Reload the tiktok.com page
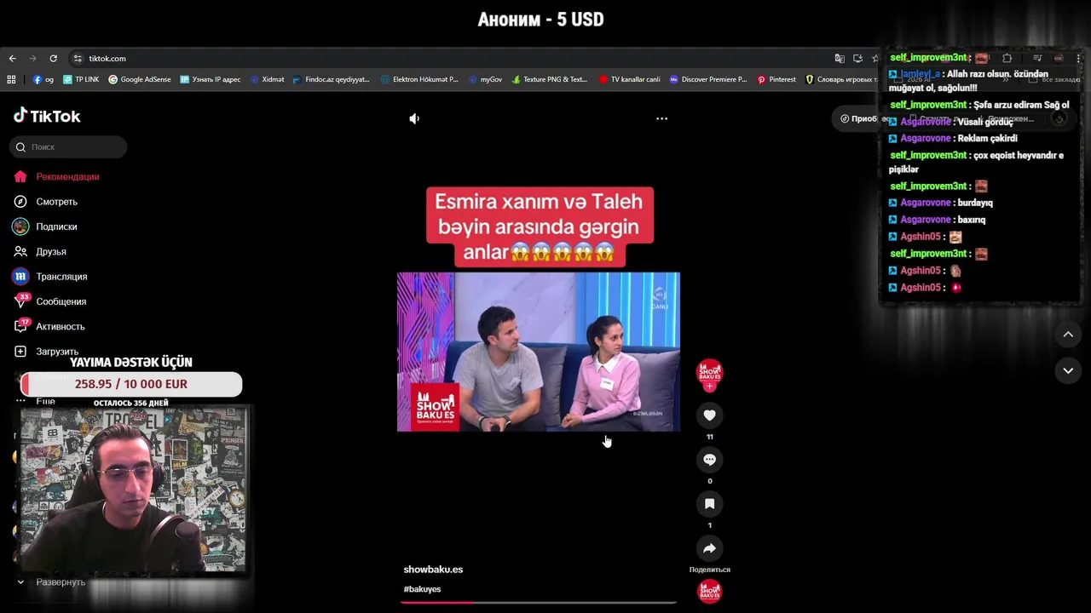This screenshot has width=1091, height=613. click(53, 59)
